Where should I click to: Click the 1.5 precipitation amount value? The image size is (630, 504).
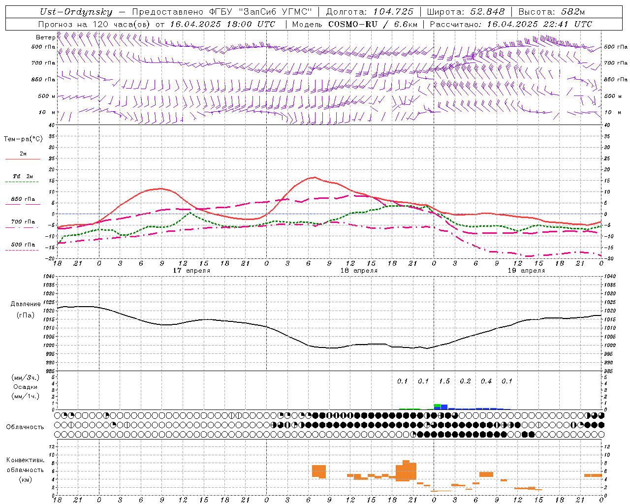(x=444, y=381)
